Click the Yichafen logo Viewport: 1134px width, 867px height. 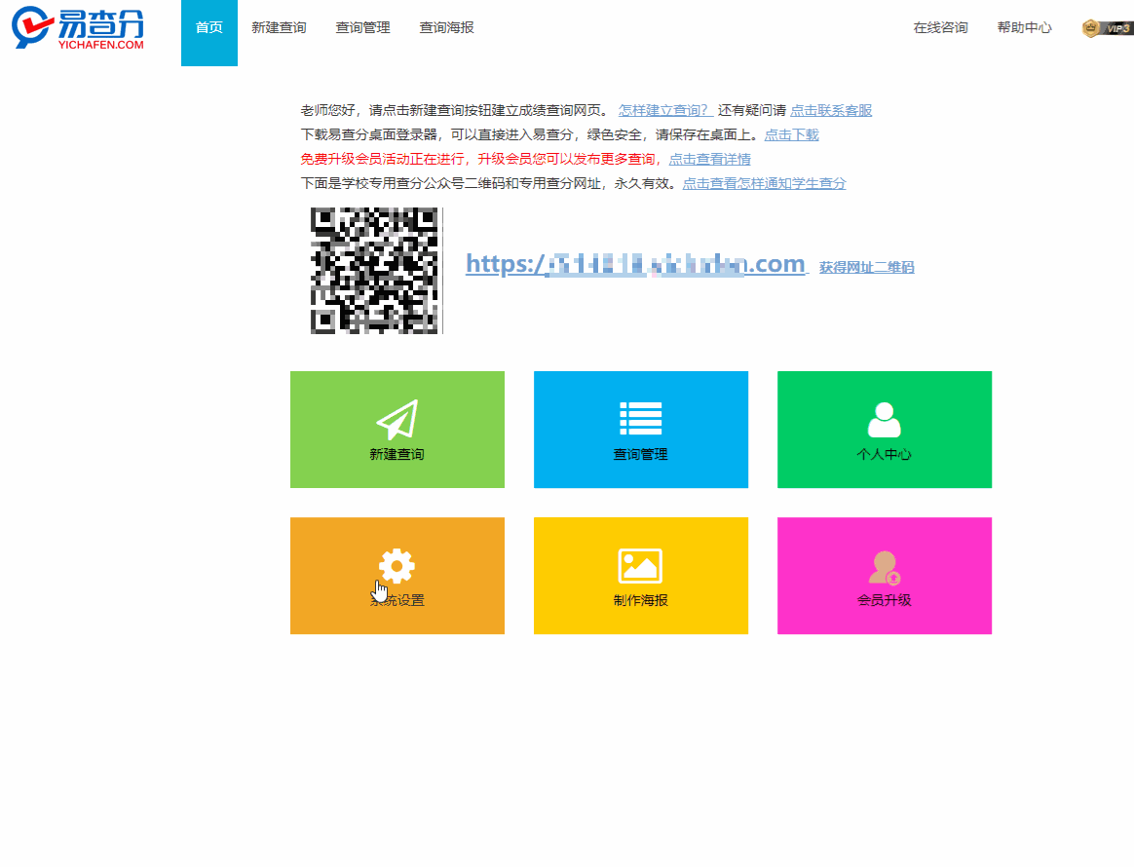coord(77,28)
